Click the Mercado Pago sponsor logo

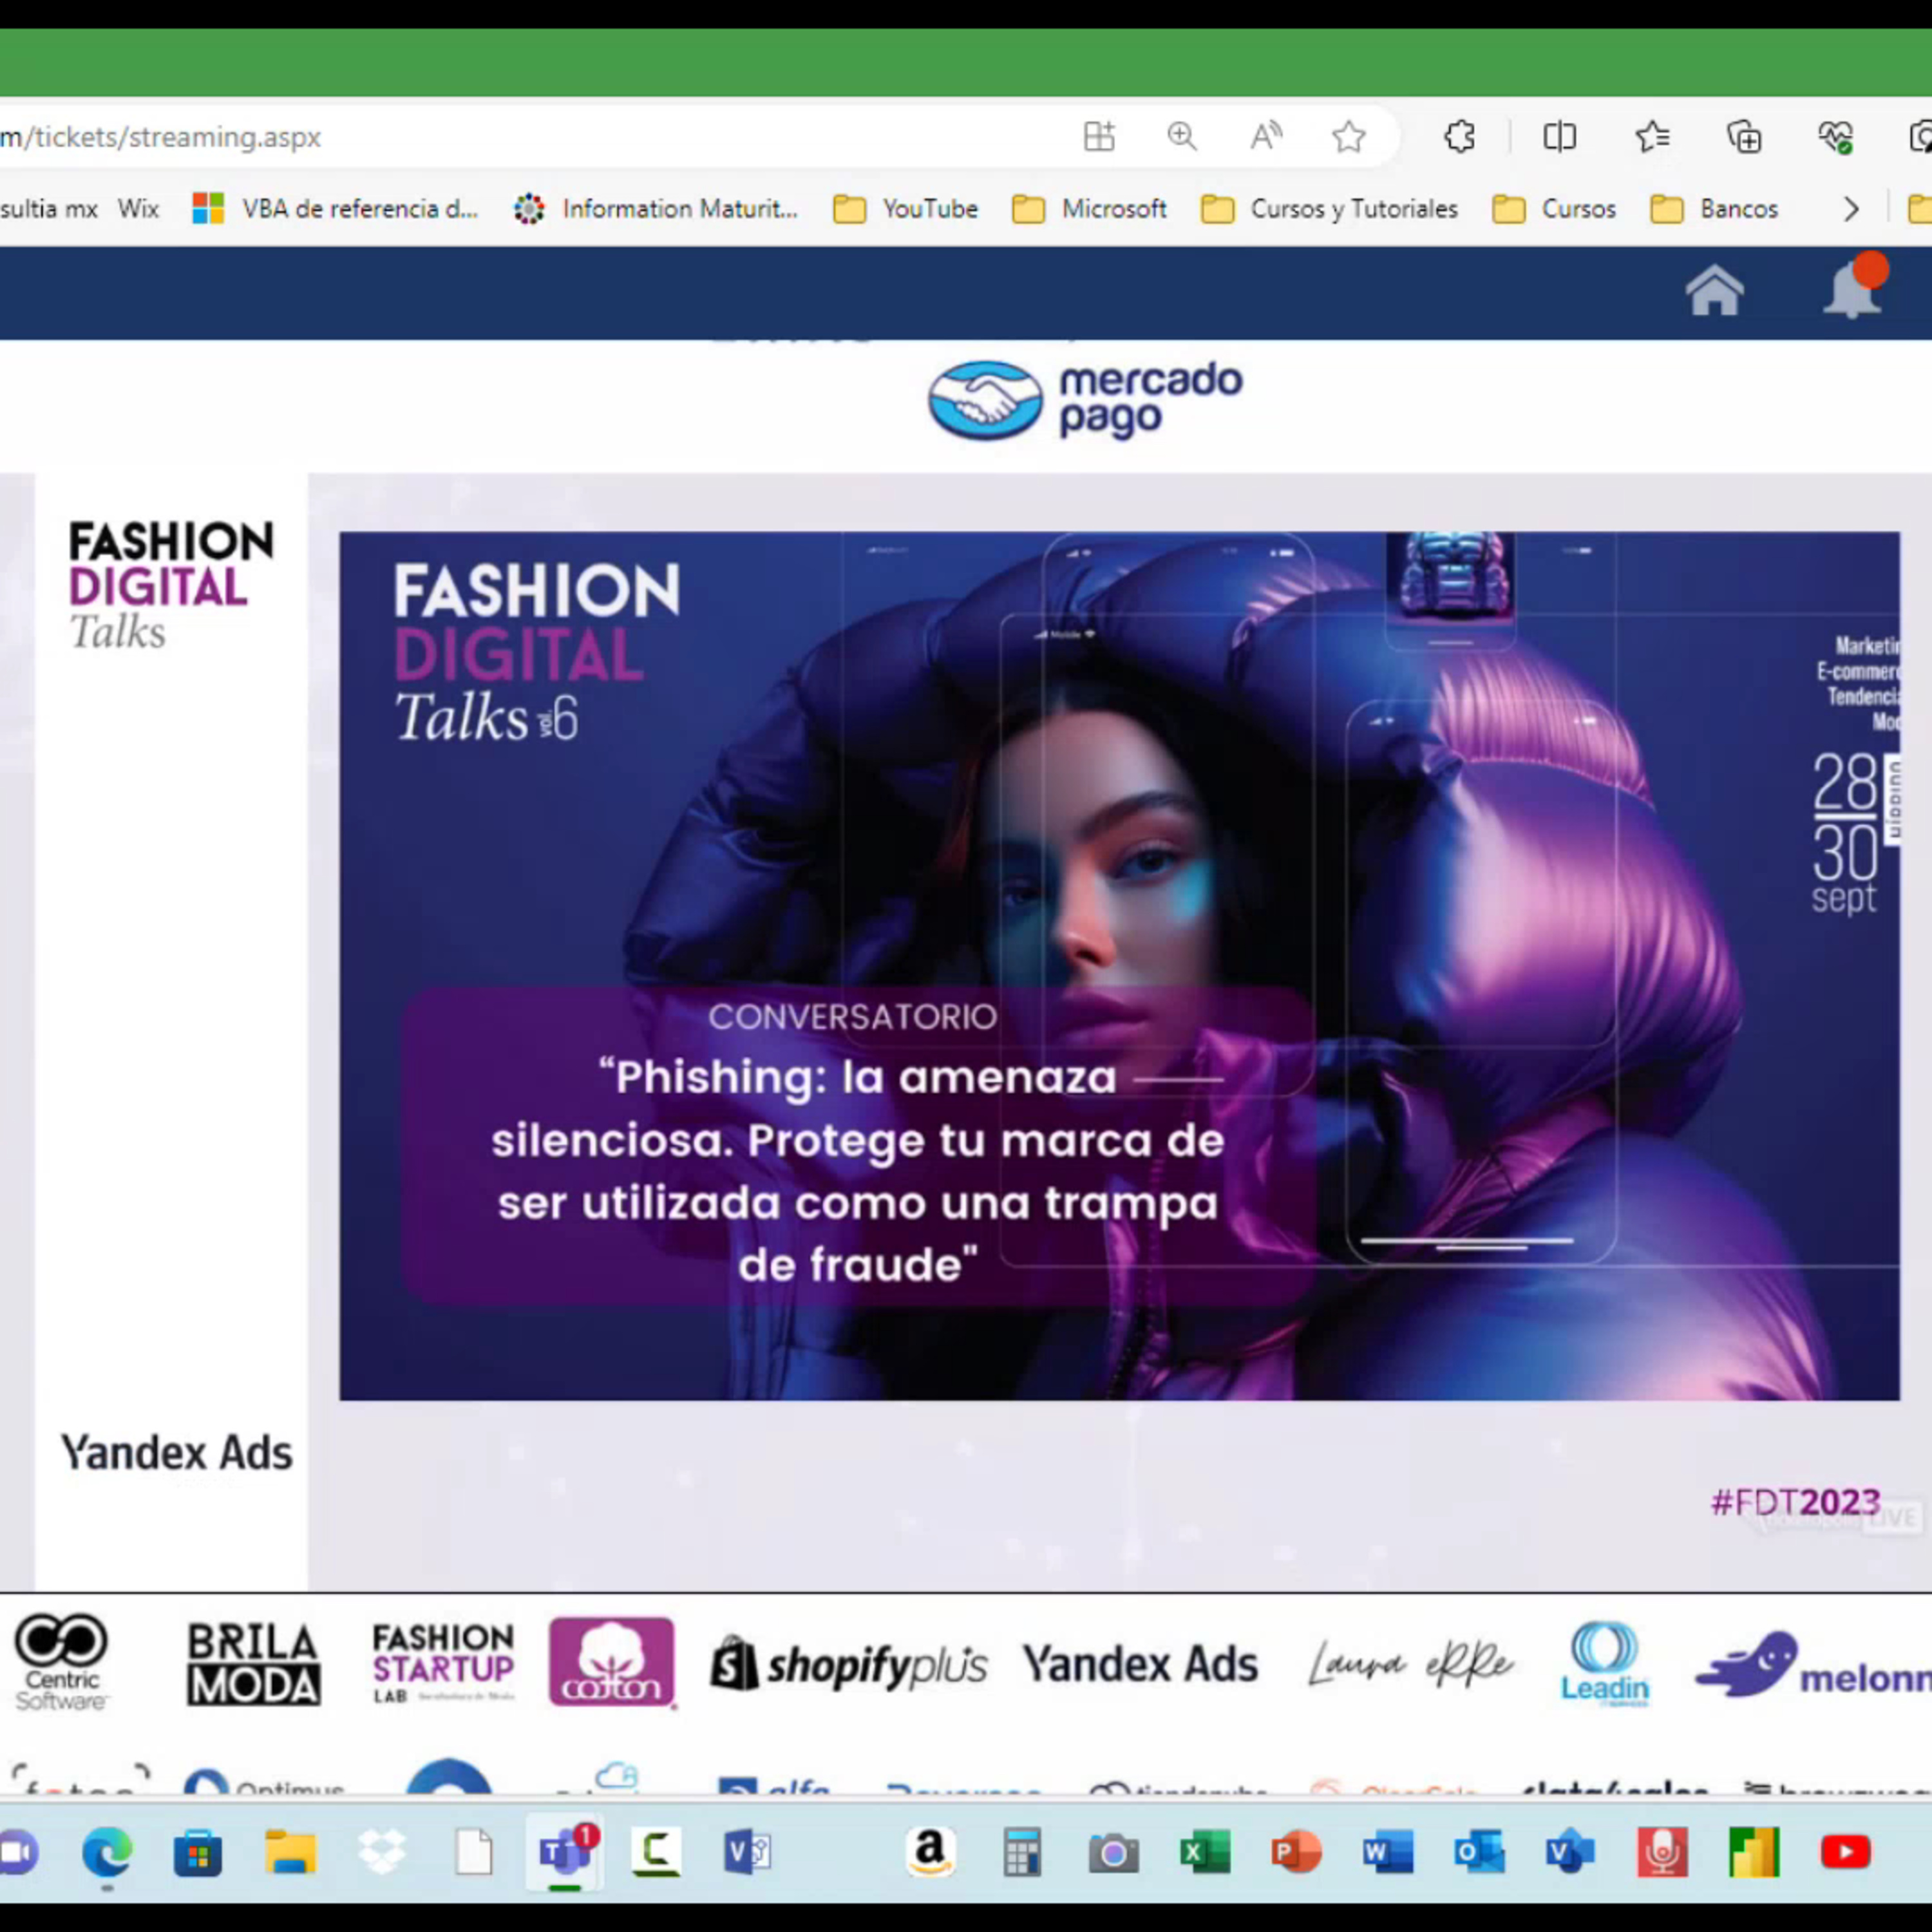pyautogui.click(x=1085, y=400)
